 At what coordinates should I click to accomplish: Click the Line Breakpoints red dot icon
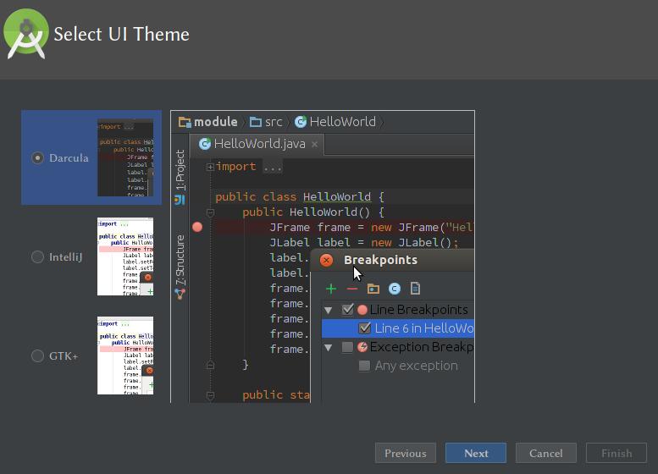pos(362,310)
